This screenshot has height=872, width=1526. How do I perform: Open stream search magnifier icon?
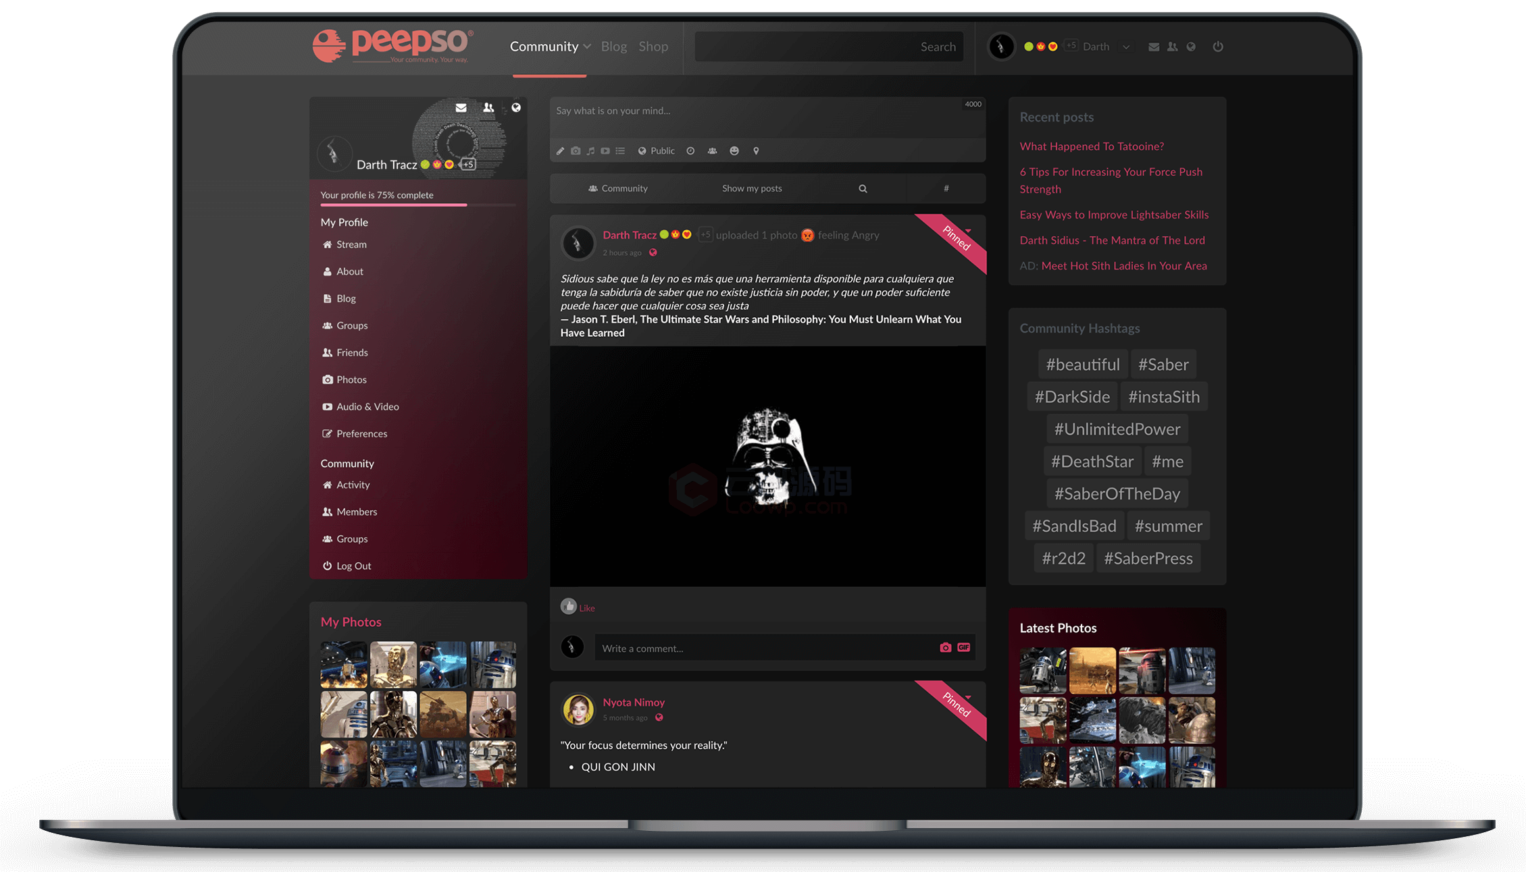[863, 189]
